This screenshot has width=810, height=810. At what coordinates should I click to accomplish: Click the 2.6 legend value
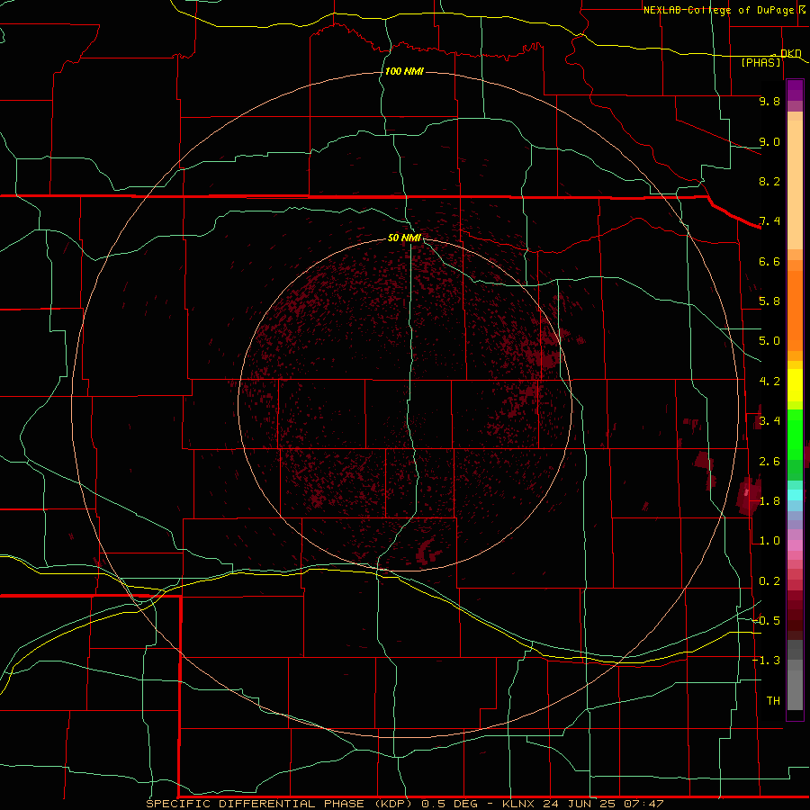769,462
